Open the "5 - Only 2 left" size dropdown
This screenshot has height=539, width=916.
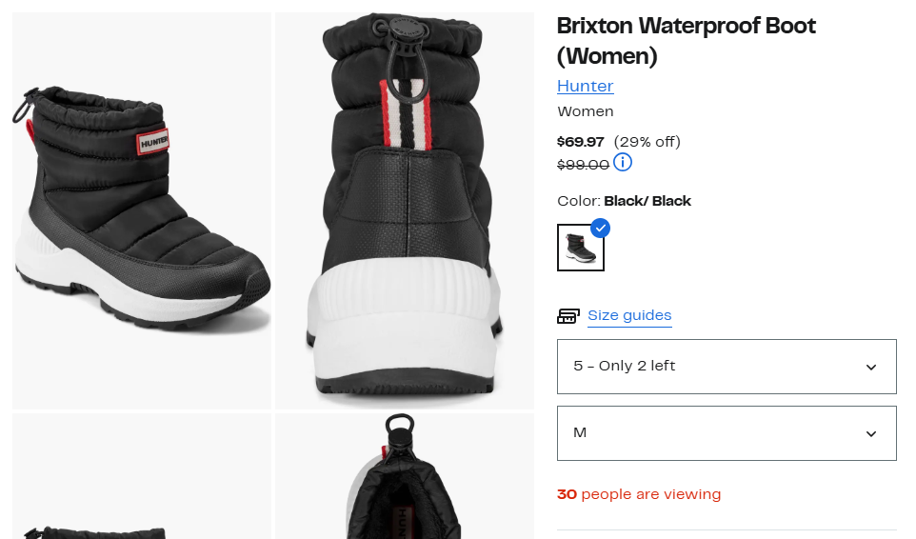coord(726,367)
